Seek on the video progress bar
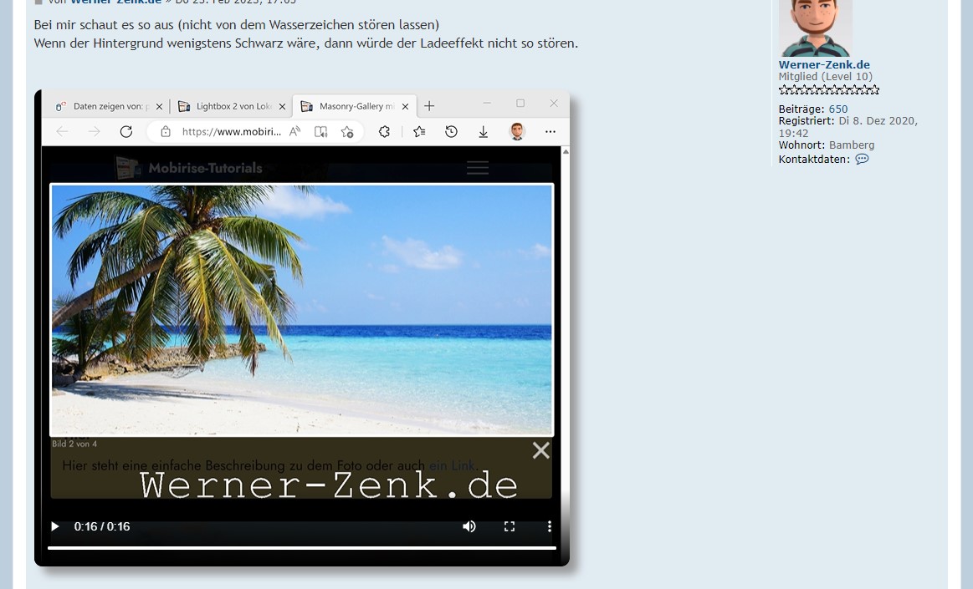Image resolution: width=973 pixels, height=589 pixels. (301, 547)
